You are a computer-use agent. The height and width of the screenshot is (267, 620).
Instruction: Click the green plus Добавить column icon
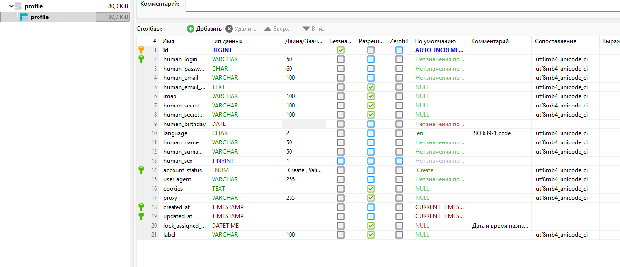[191, 29]
